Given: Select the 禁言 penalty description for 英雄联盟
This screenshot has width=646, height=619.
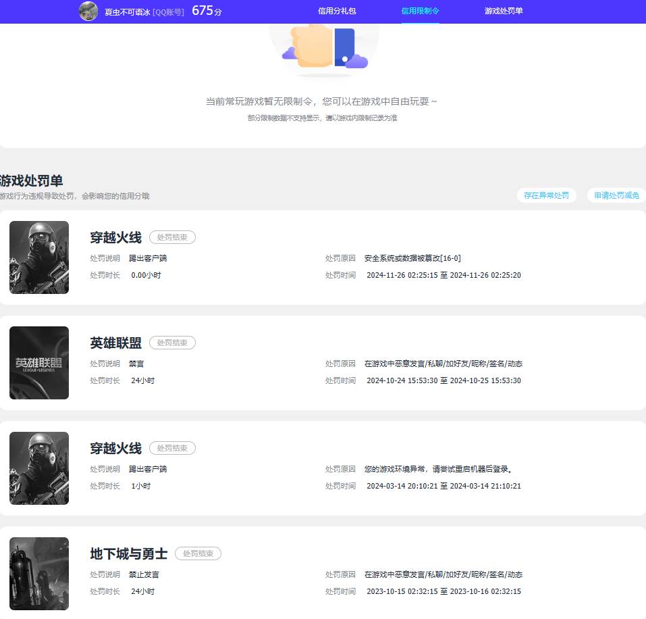Looking at the screenshot, I should tap(136, 363).
